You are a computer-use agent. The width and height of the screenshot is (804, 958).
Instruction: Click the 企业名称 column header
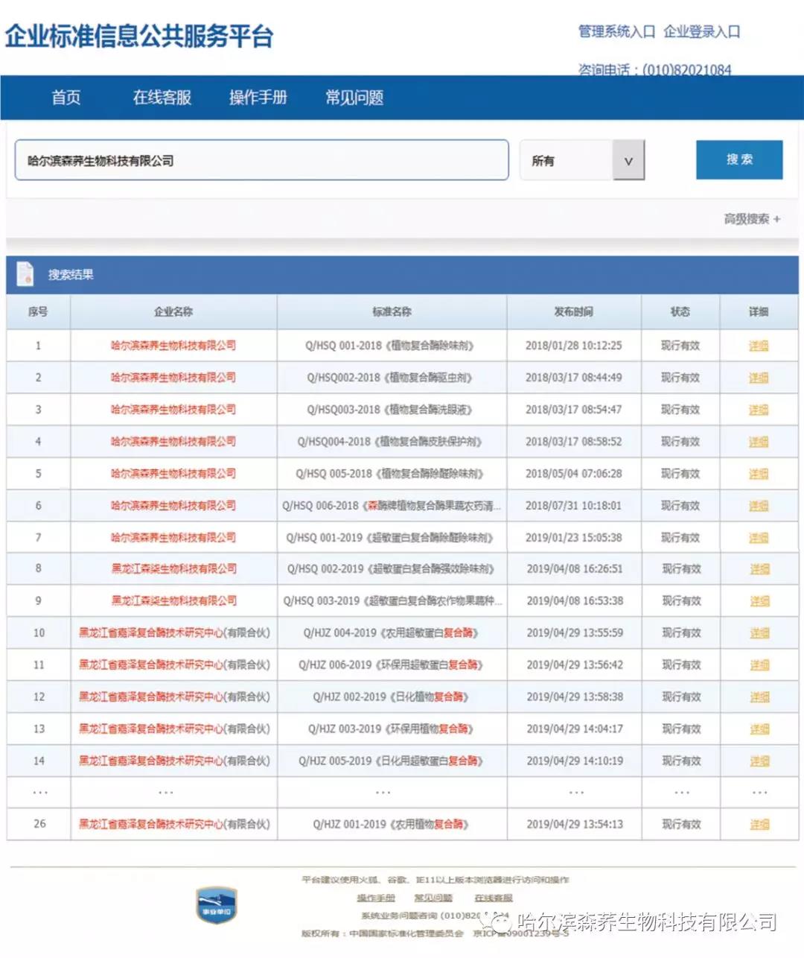(x=173, y=312)
